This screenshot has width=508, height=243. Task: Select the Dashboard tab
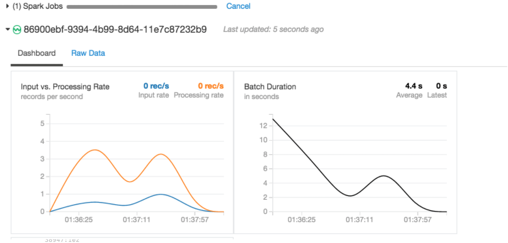click(x=37, y=53)
